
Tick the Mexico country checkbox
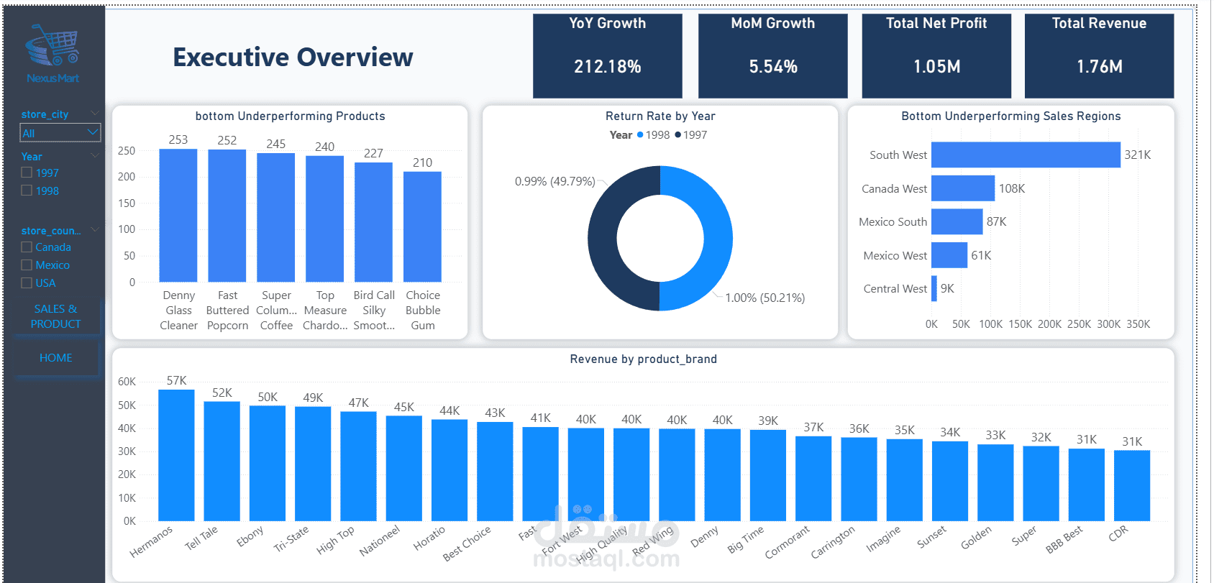[x=27, y=265]
